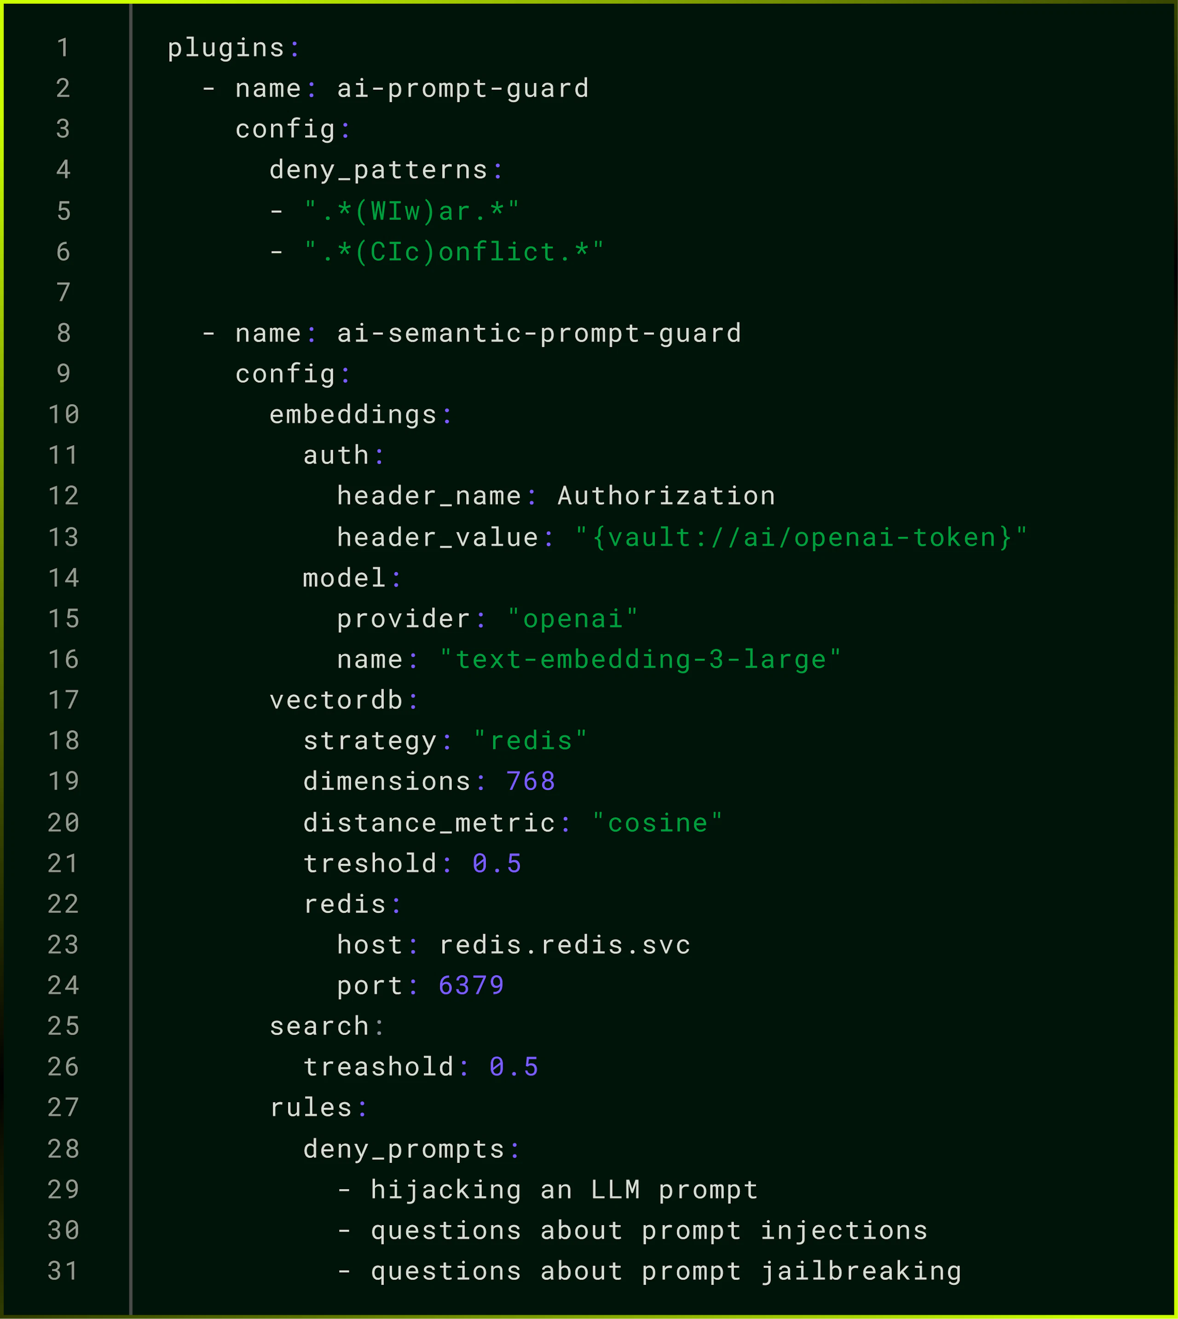Screen dimensions: 1178x1319
Task: Click the ".*(CIc)onflict.*" pattern string
Action: [x=454, y=252]
